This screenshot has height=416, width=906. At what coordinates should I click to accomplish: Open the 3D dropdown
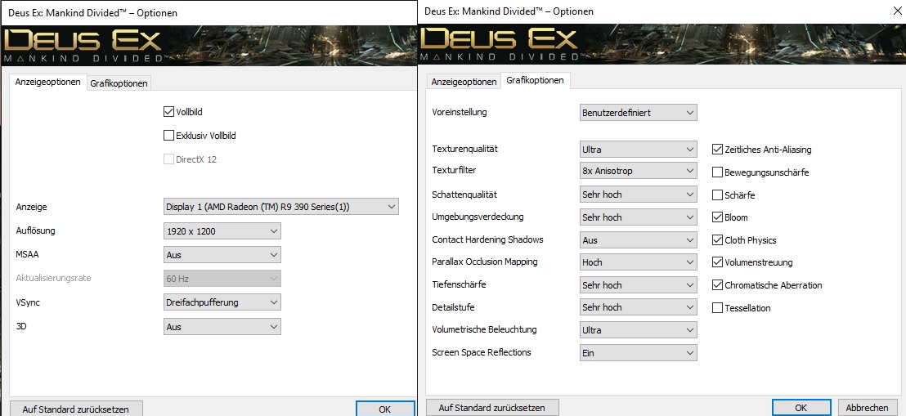222,326
